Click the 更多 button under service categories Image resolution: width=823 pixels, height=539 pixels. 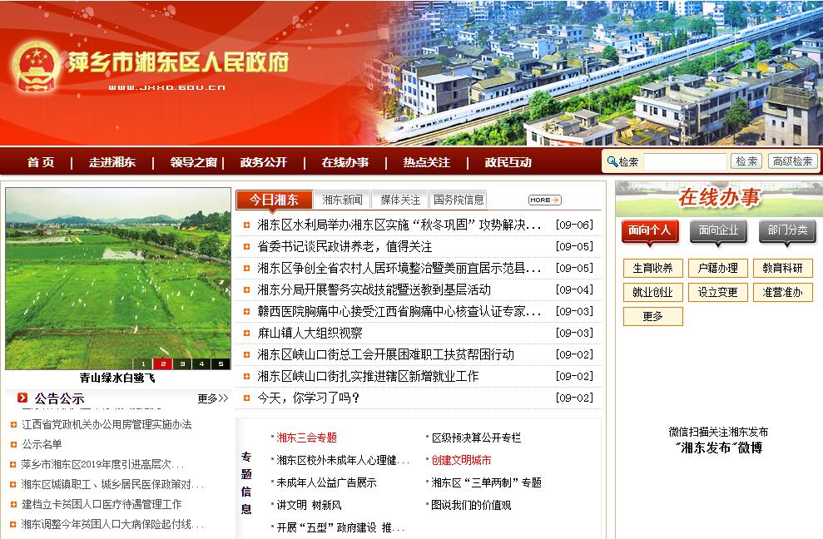pos(653,316)
